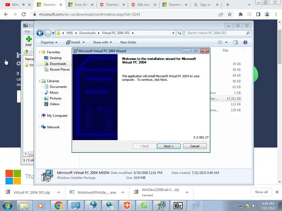
Task: Select Desktop under Favorites
Action: click(x=56, y=58)
